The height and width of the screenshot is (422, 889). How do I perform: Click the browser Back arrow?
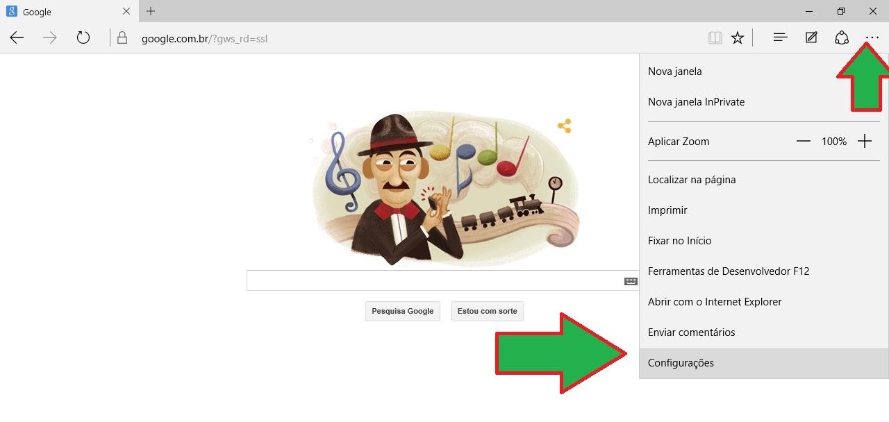(x=17, y=38)
